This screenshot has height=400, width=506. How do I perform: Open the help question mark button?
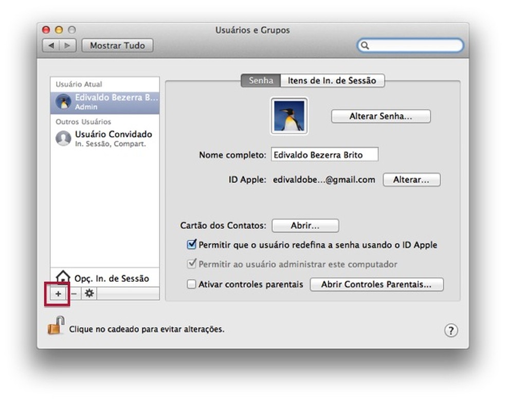[x=451, y=330]
